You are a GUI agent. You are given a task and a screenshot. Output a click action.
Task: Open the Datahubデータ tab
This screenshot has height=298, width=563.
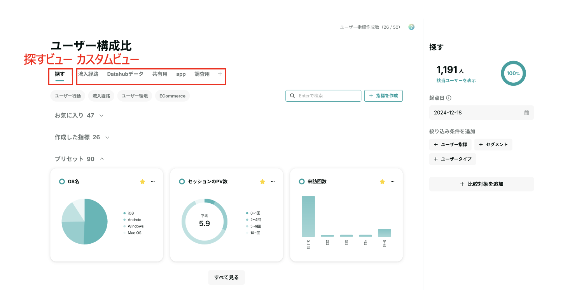click(125, 74)
